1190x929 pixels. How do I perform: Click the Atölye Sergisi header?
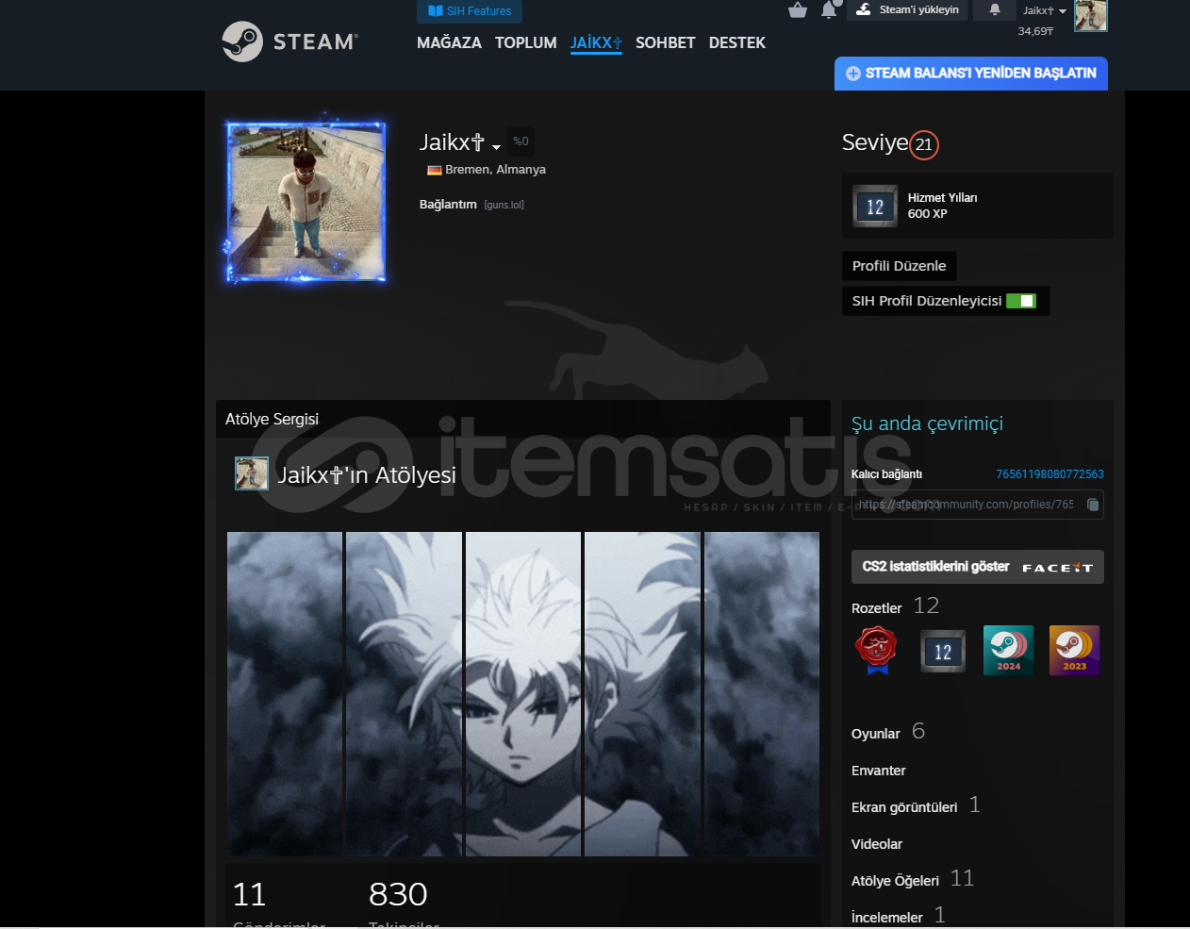pos(272,419)
